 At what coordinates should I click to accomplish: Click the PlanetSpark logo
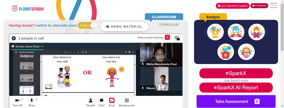[x=28, y=8]
